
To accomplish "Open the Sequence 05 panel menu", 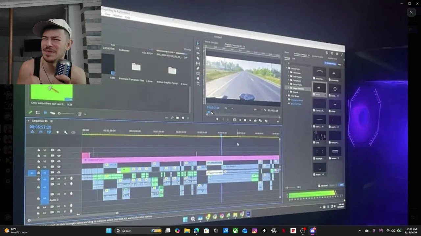I will coord(51,121).
